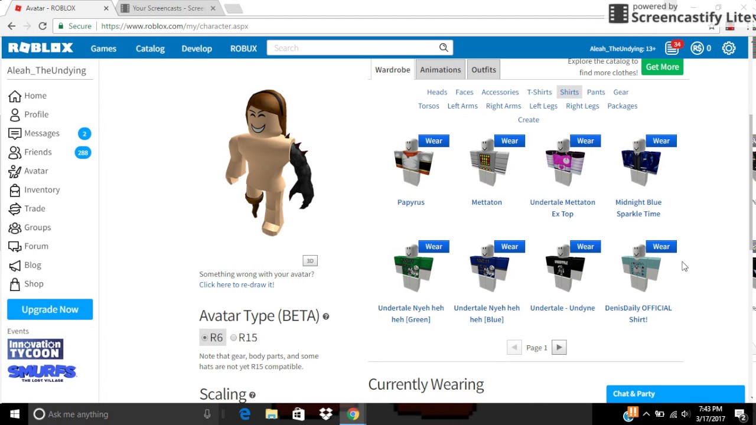Open the Innovation Tycoon event banner

[35, 349]
